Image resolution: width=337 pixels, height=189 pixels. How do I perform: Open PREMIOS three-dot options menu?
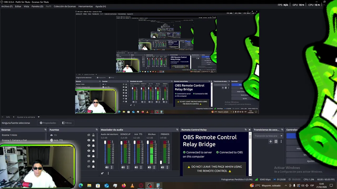(167, 167)
